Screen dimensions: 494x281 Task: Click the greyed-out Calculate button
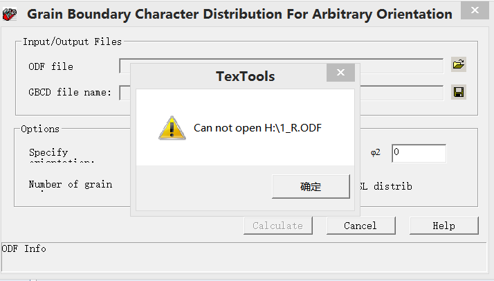277,226
